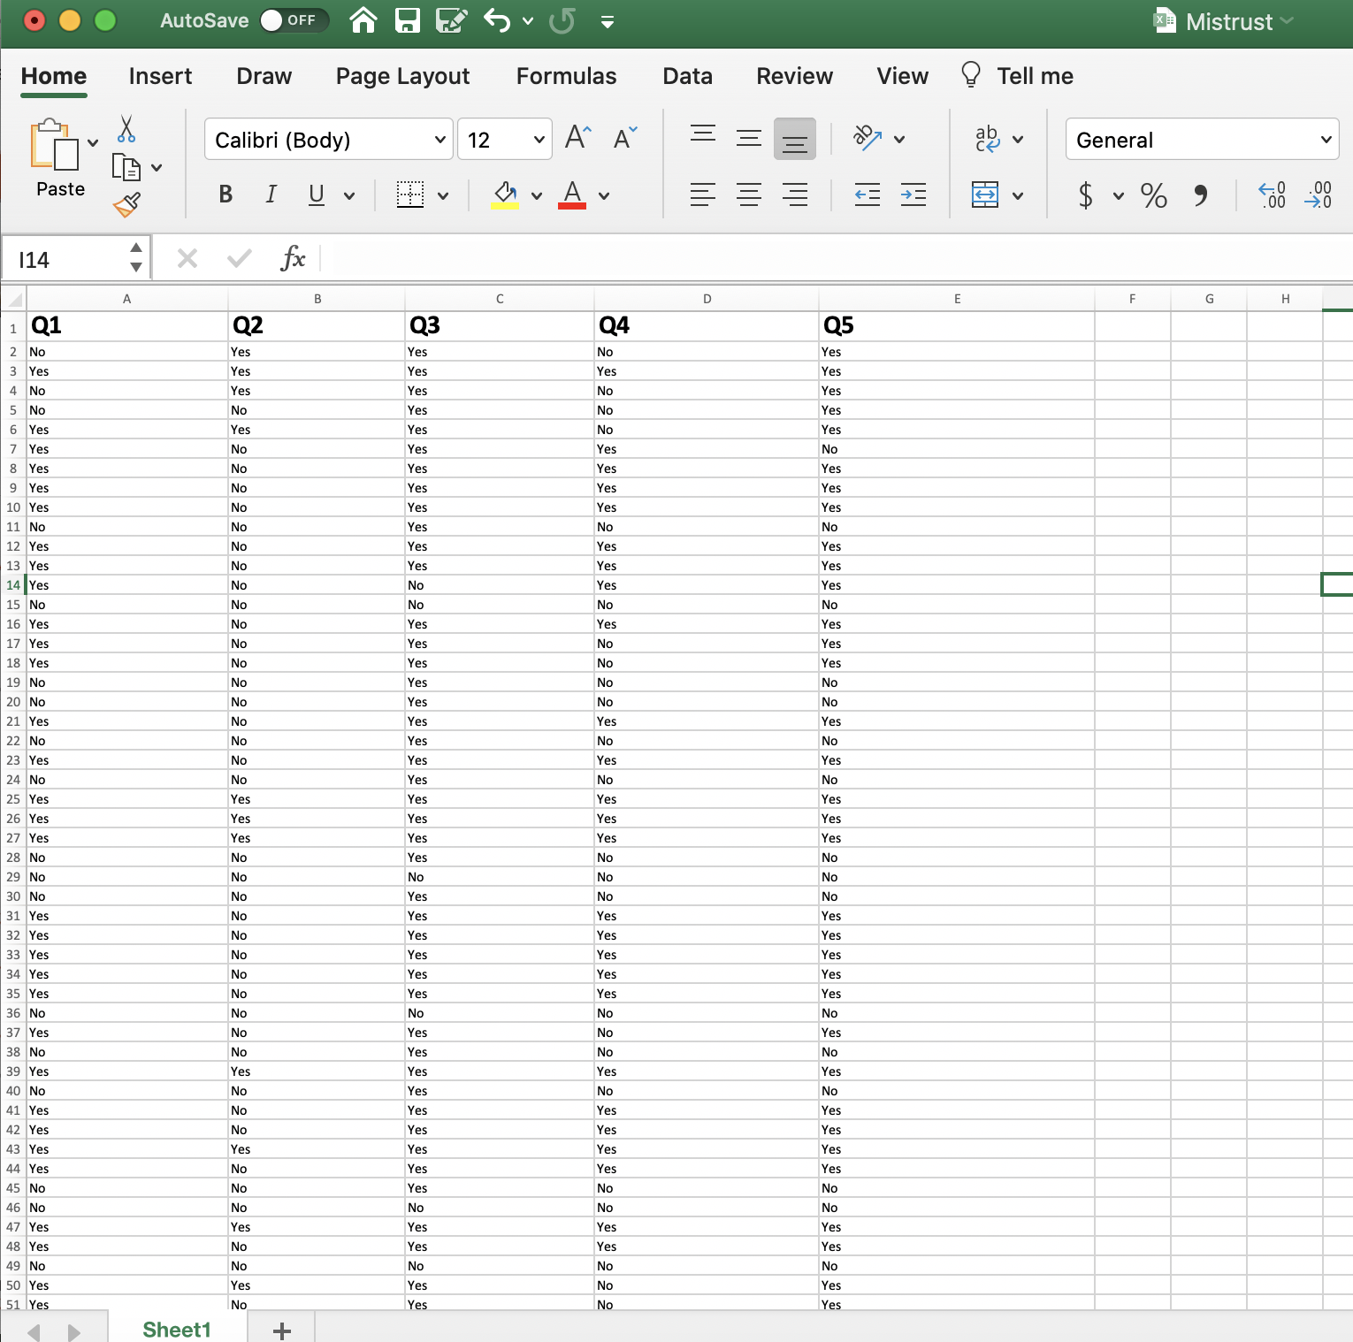Expand the Underline style arrow
Screen dimensions: 1353x1342
pos(349,195)
